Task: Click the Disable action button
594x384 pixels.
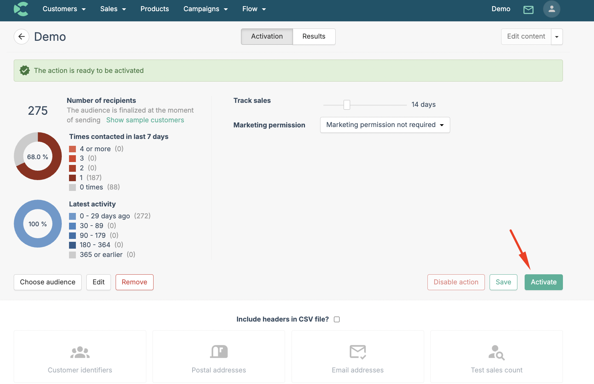Action: [x=456, y=282]
